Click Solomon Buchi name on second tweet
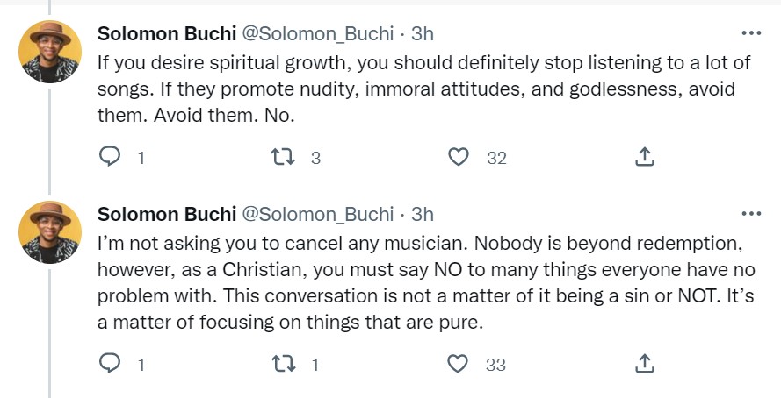The image size is (781, 398). click(166, 214)
